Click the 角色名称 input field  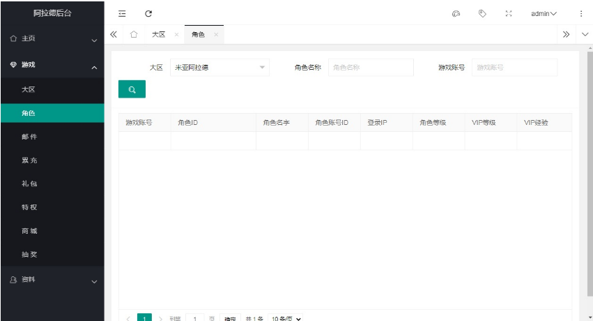point(371,68)
